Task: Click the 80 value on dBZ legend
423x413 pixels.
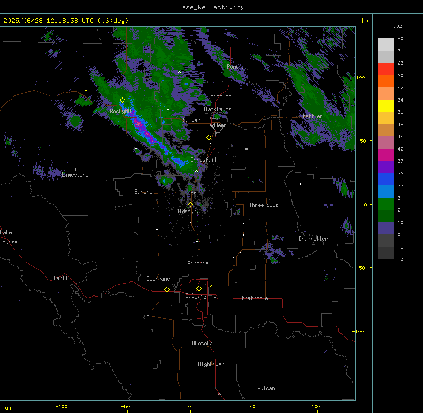Action: point(400,39)
